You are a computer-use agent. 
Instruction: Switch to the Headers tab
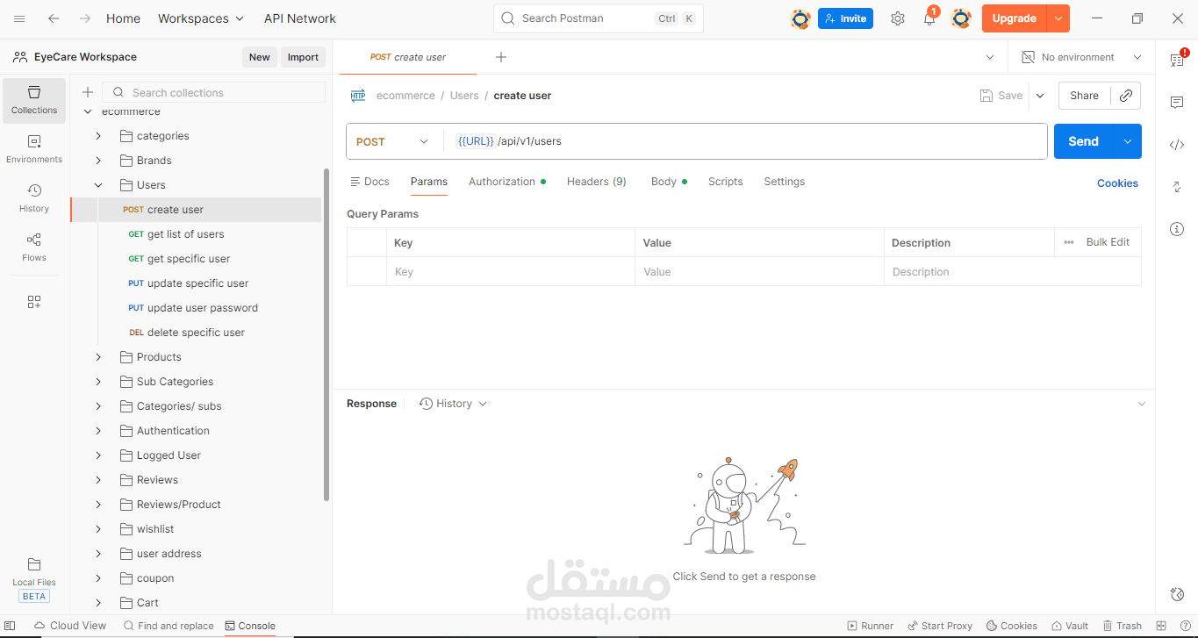(596, 182)
